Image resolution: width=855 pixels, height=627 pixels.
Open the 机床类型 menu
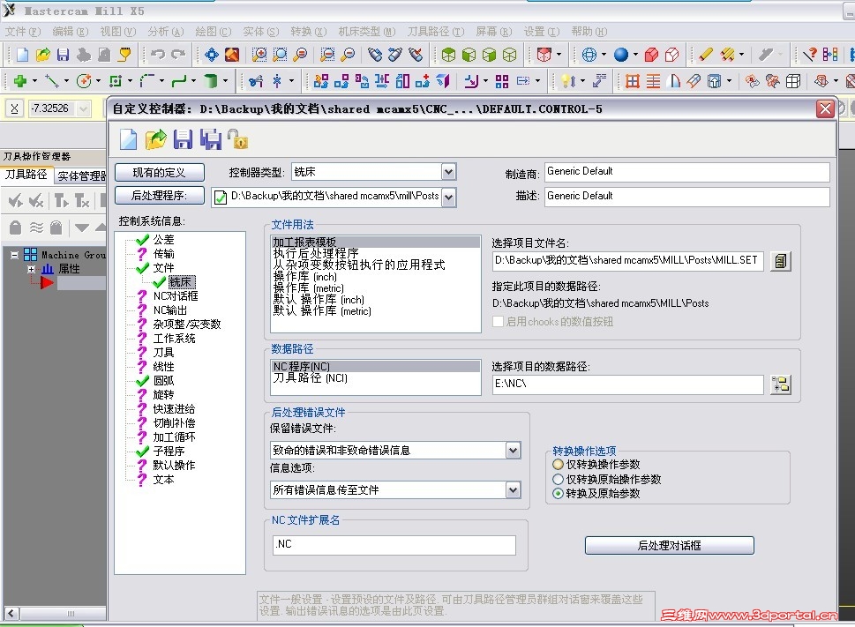[x=366, y=32]
